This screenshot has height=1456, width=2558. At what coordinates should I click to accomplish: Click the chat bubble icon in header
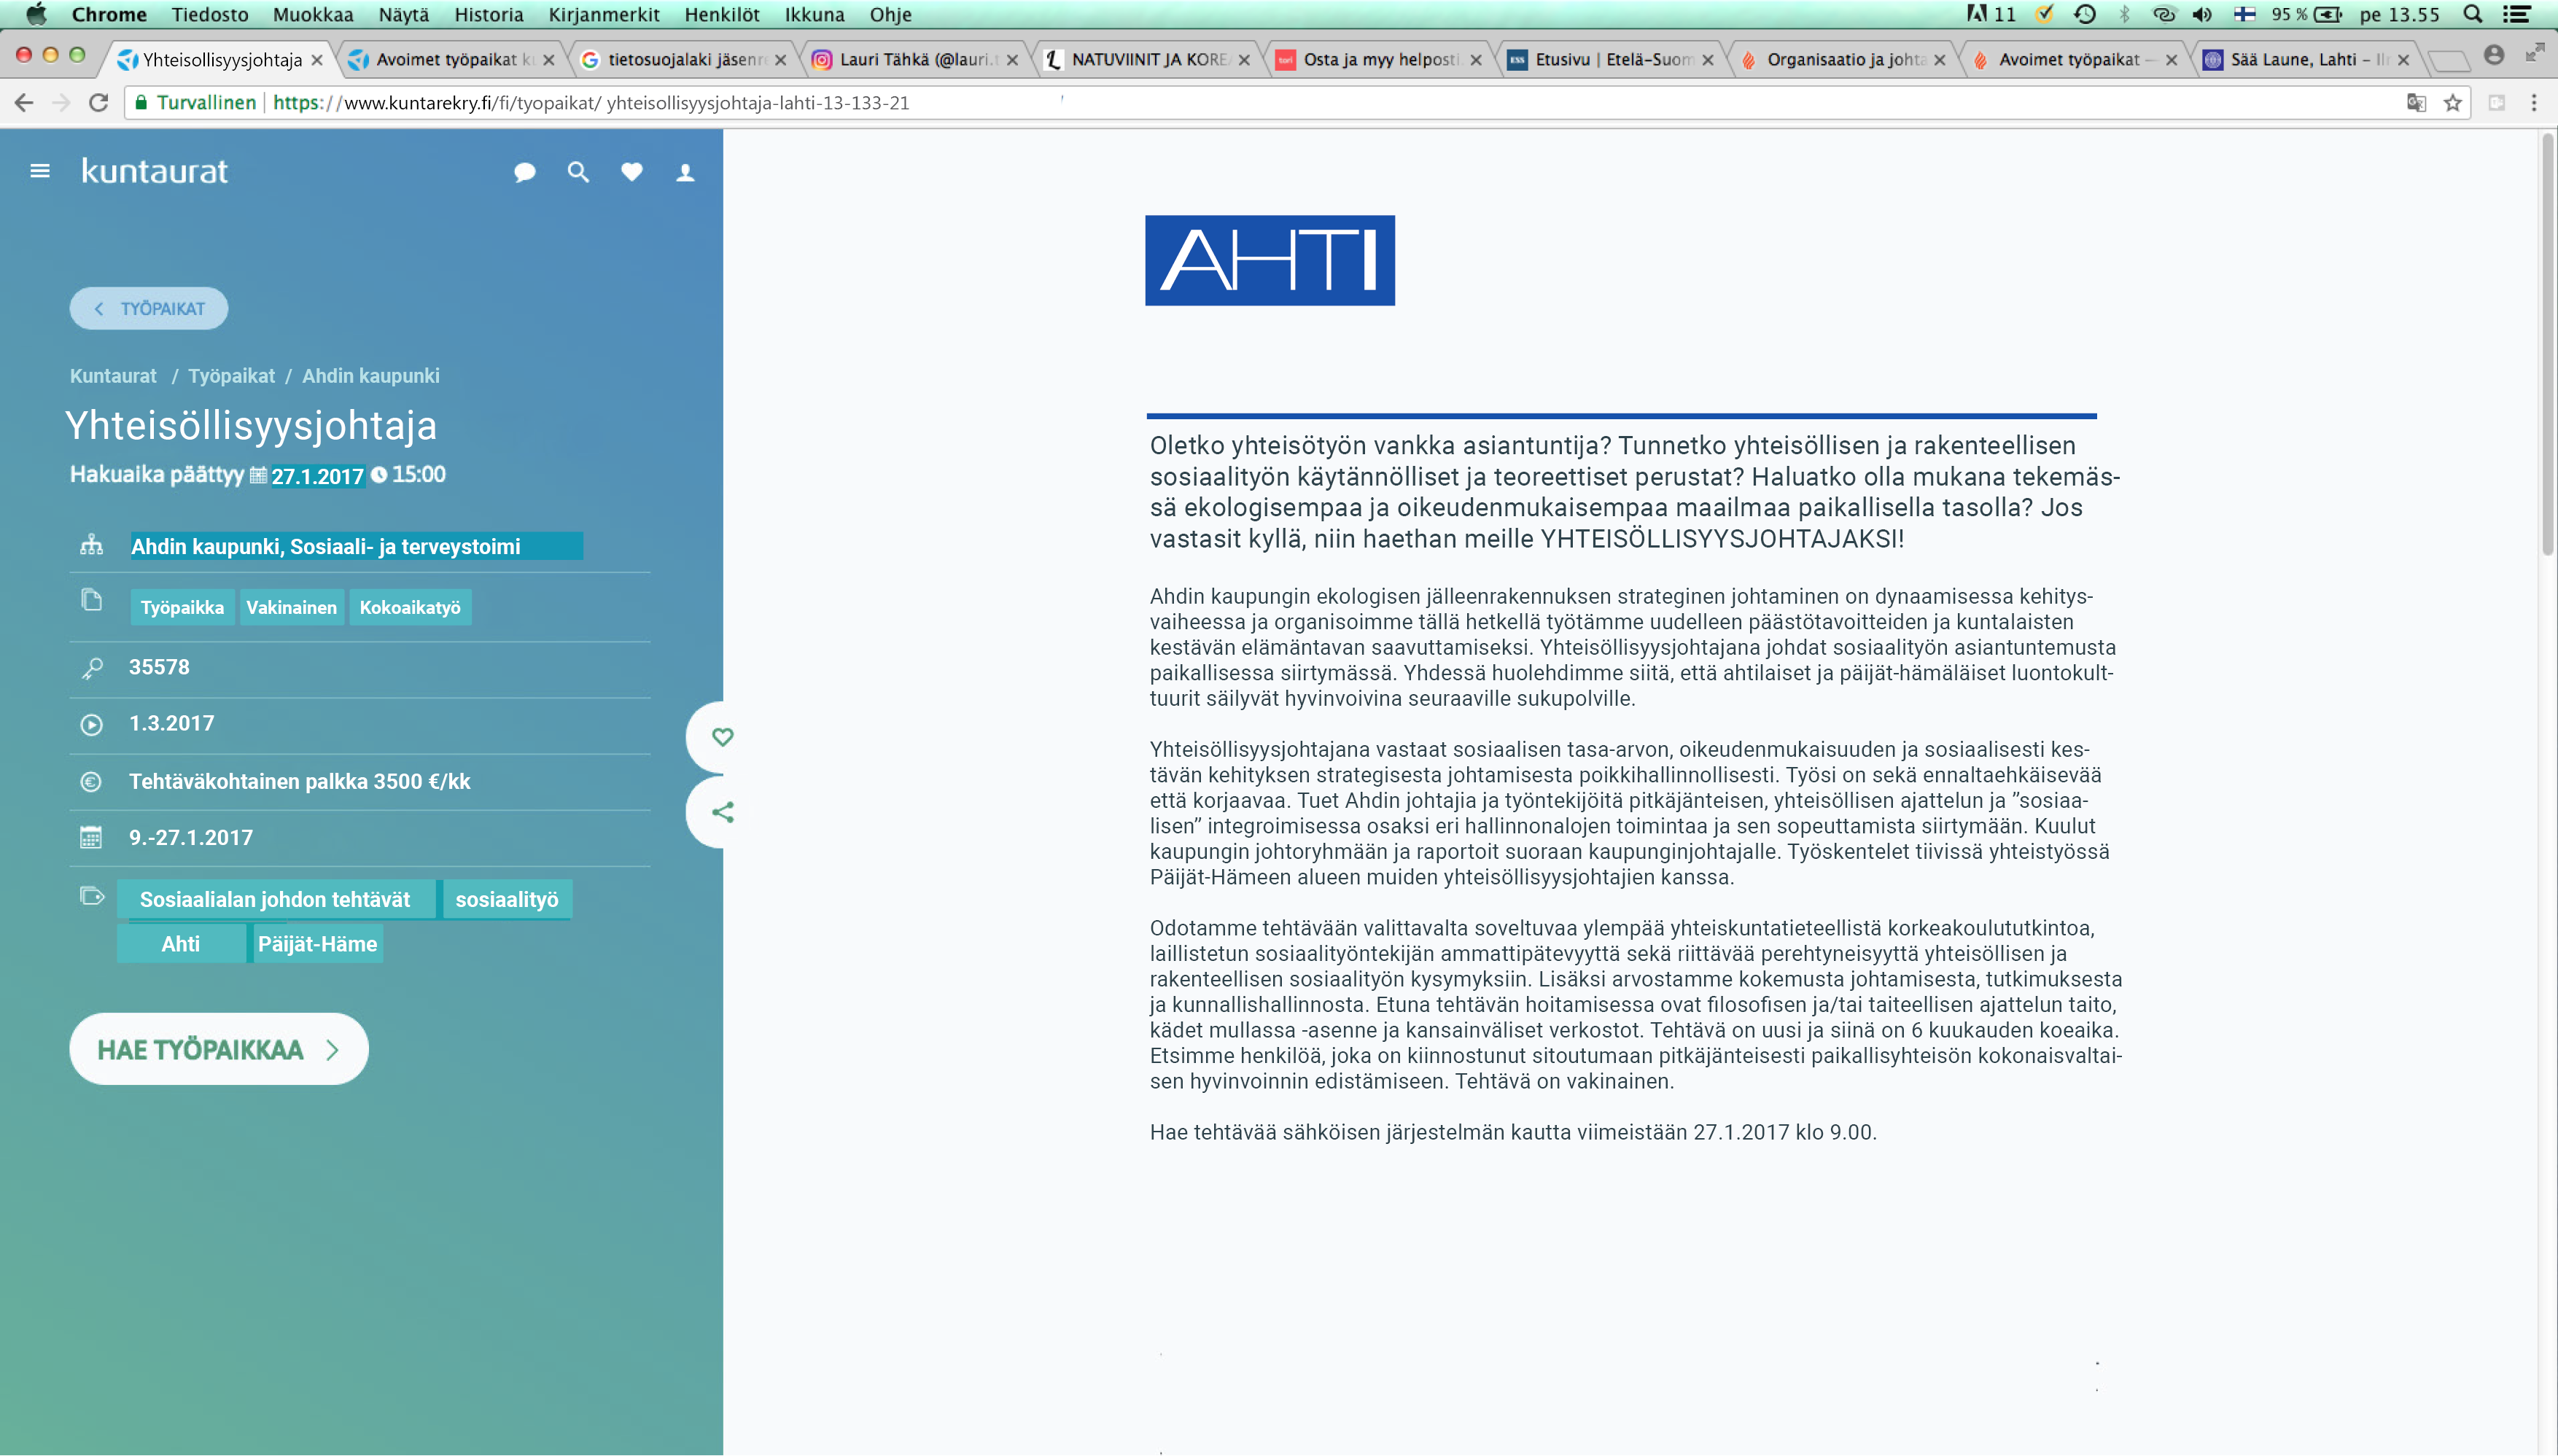(524, 172)
